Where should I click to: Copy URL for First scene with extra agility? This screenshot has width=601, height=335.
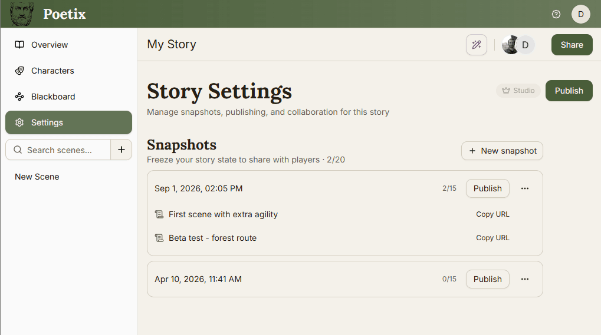click(492, 214)
